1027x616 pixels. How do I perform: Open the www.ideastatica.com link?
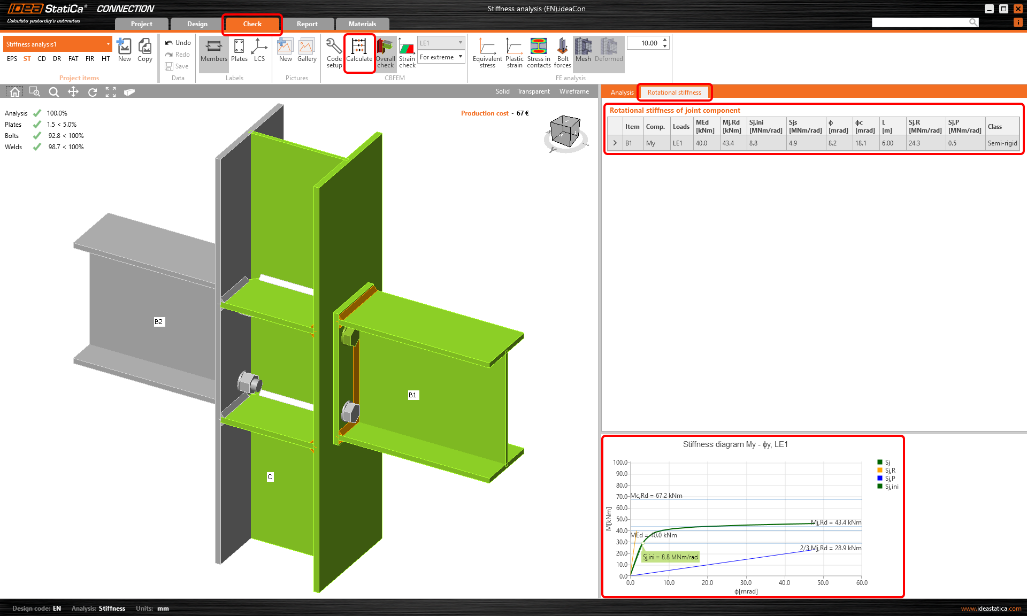pos(991,609)
